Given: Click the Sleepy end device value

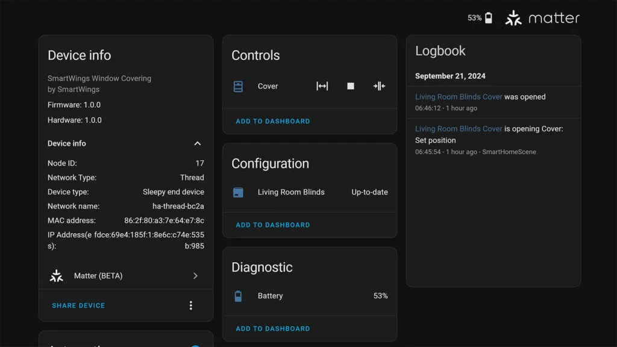Looking at the screenshot, I should [173, 192].
